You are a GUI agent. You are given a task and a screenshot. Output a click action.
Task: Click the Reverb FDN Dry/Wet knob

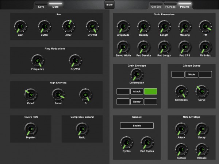coord(31,129)
